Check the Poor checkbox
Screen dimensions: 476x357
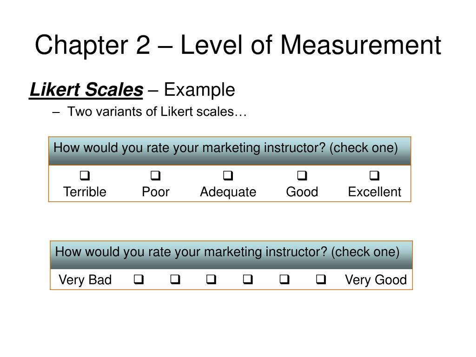[x=156, y=175]
